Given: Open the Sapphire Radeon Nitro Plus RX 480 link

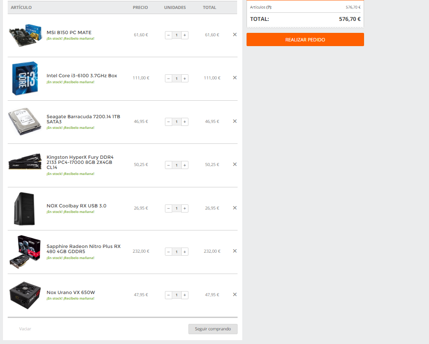Looking at the screenshot, I should 84,249.
